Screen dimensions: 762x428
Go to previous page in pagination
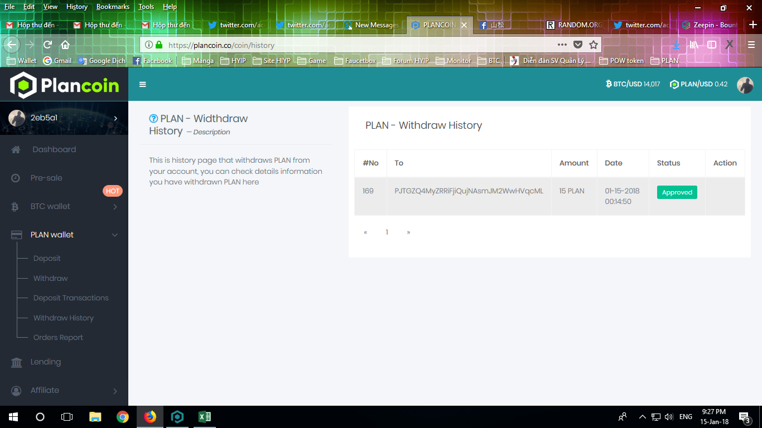365,232
